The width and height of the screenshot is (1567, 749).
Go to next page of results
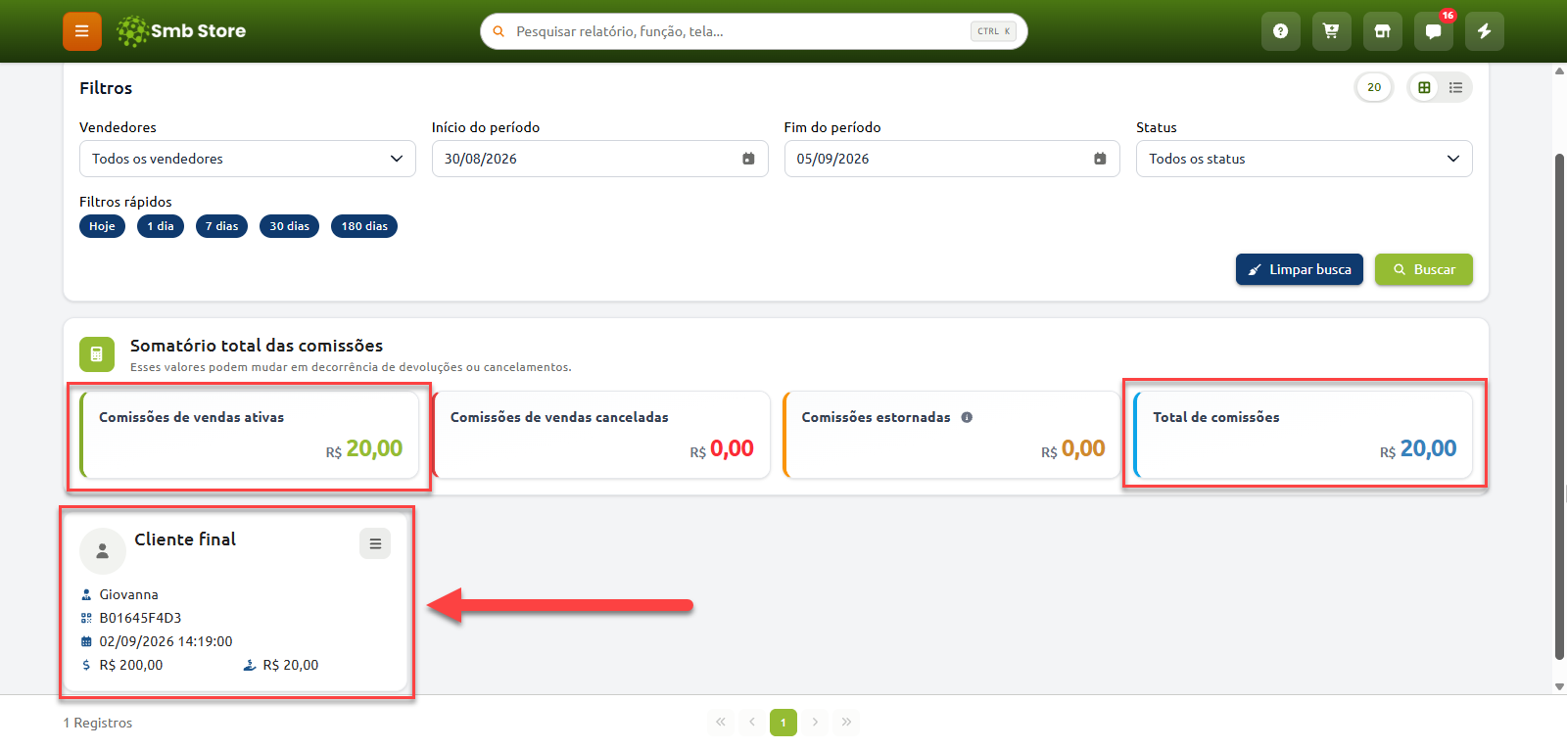pyautogui.click(x=815, y=723)
